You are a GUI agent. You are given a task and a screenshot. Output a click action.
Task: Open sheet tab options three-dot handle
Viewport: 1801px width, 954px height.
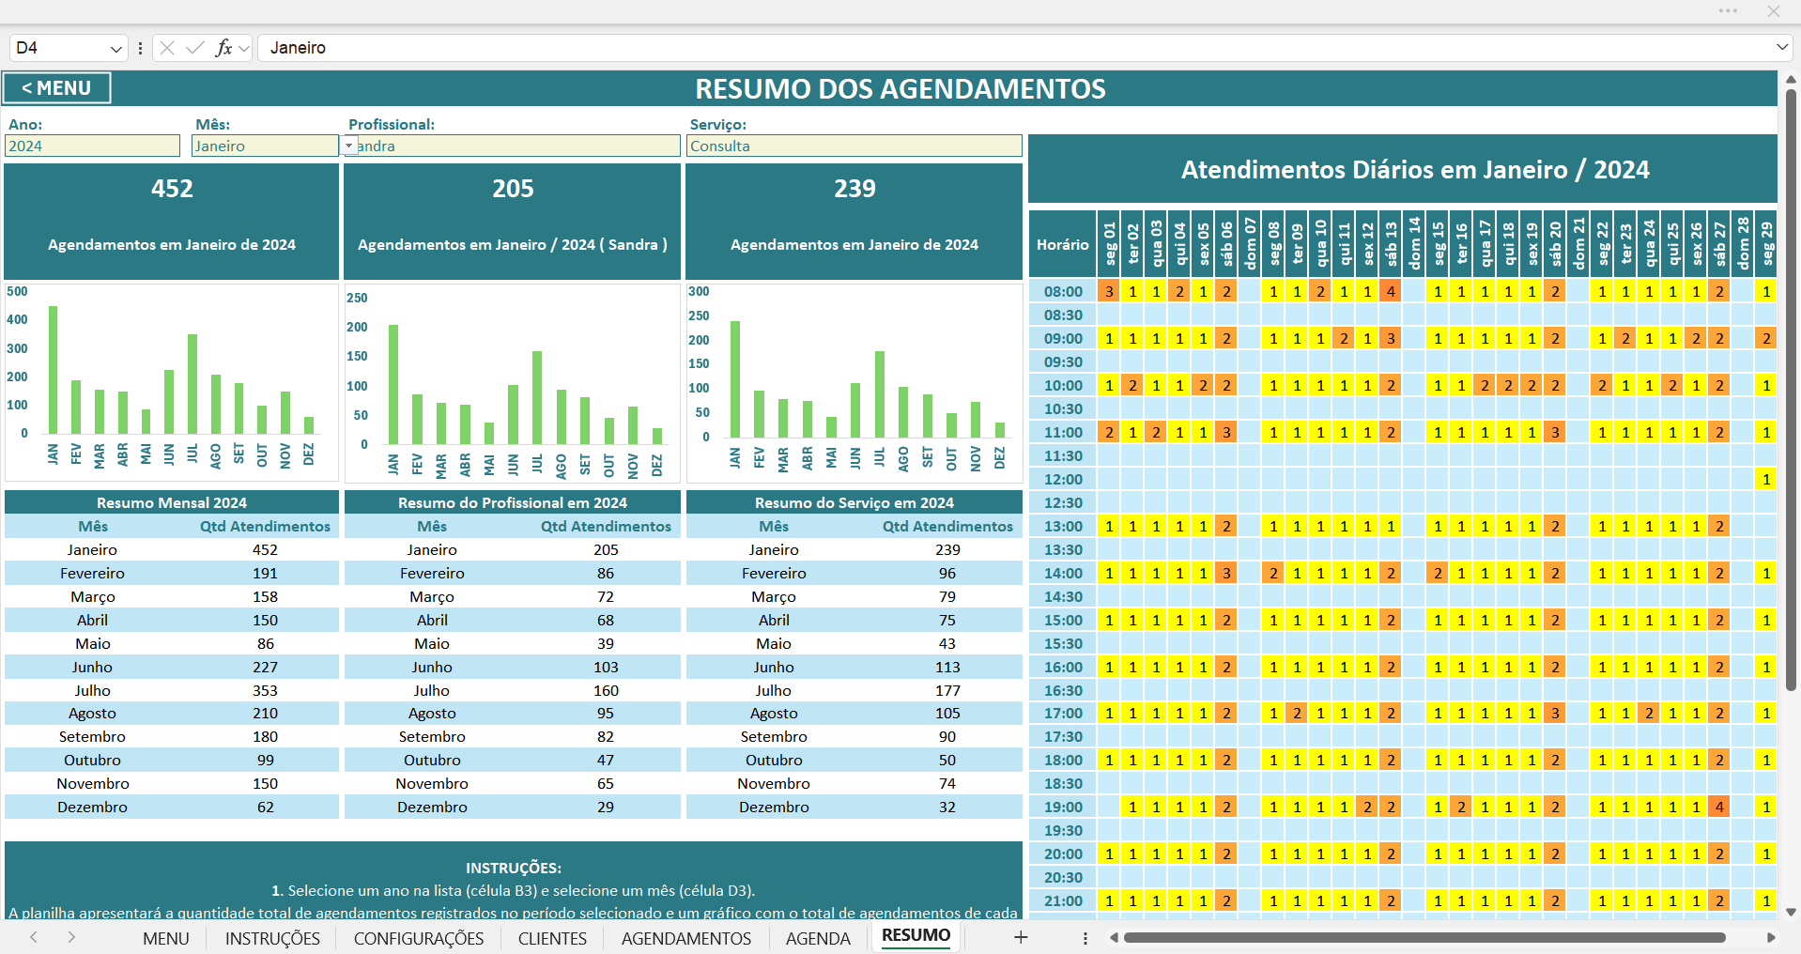(1085, 938)
